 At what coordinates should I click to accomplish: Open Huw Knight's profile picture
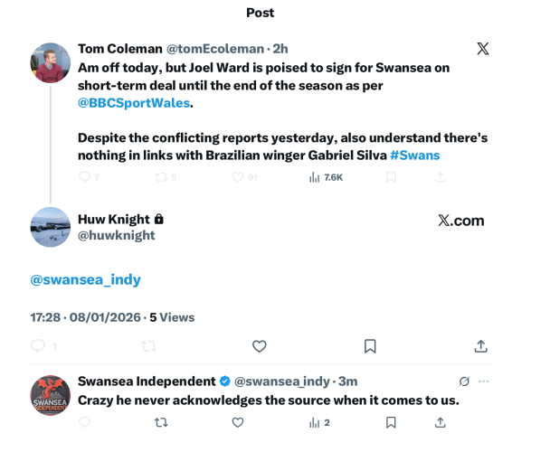coord(51,227)
